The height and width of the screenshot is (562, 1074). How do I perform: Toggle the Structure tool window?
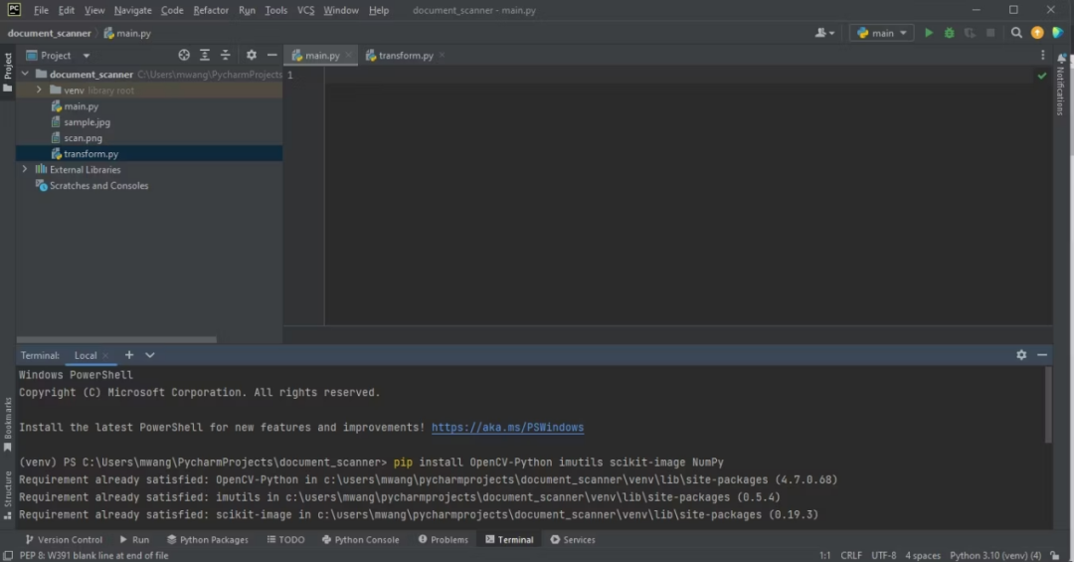(x=8, y=489)
